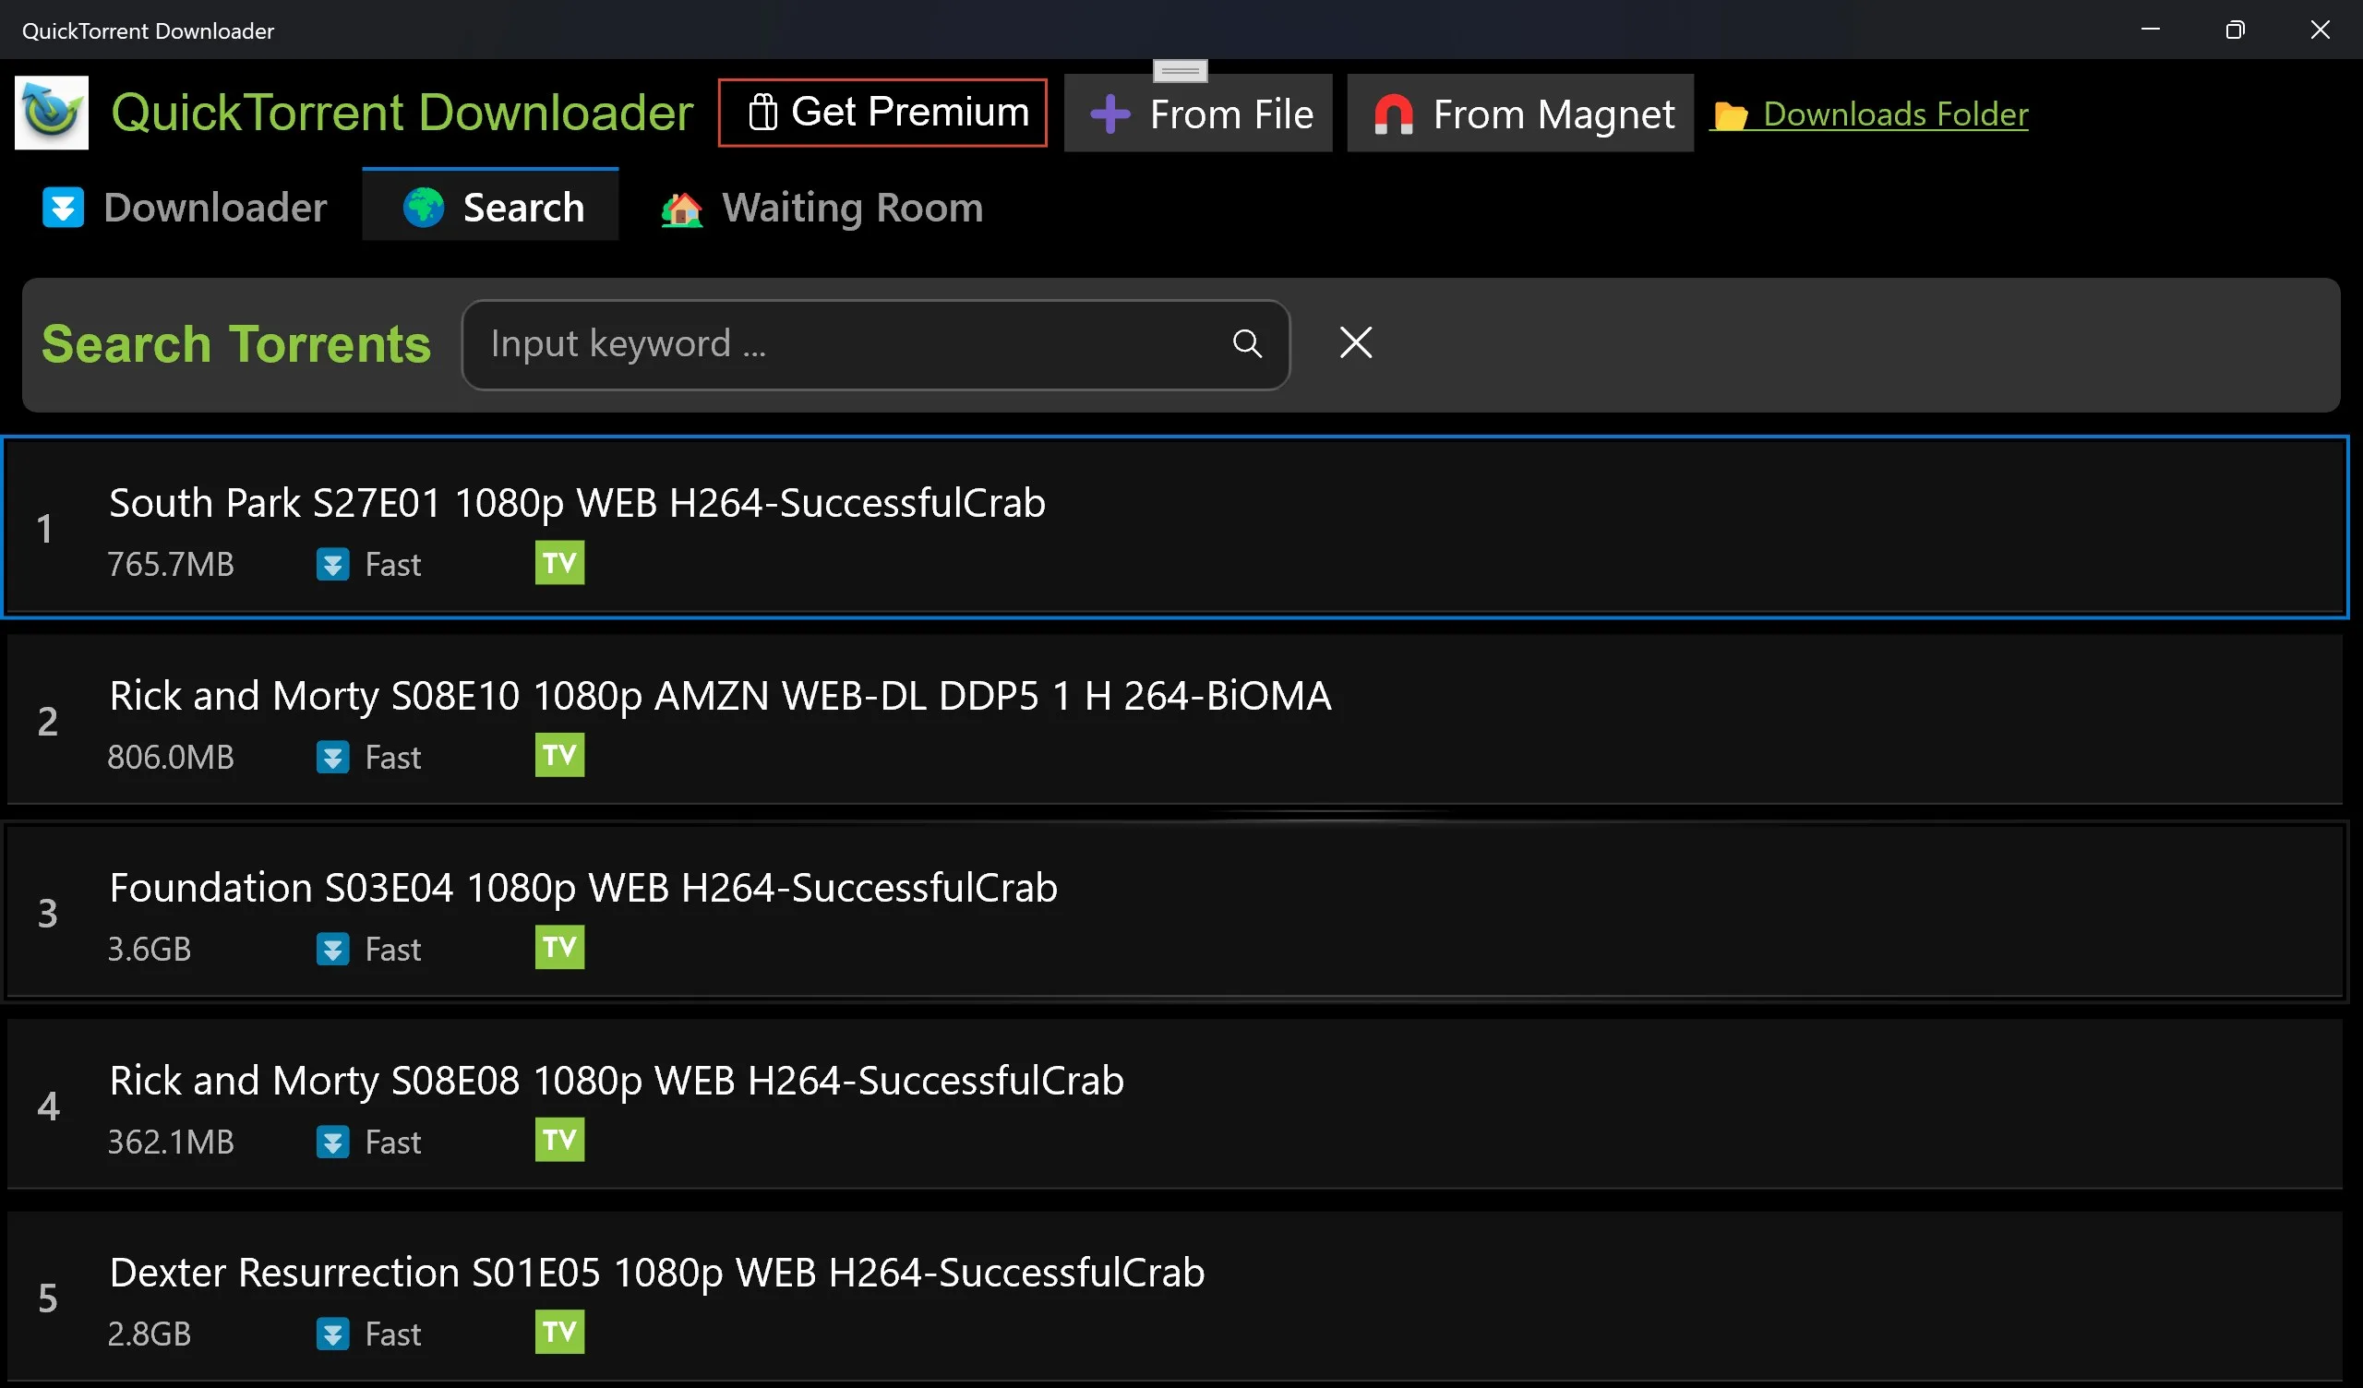Click the Fast download icon for Dexter Resurrection
This screenshot has width=2363, height=1388.
[333, 1334]
